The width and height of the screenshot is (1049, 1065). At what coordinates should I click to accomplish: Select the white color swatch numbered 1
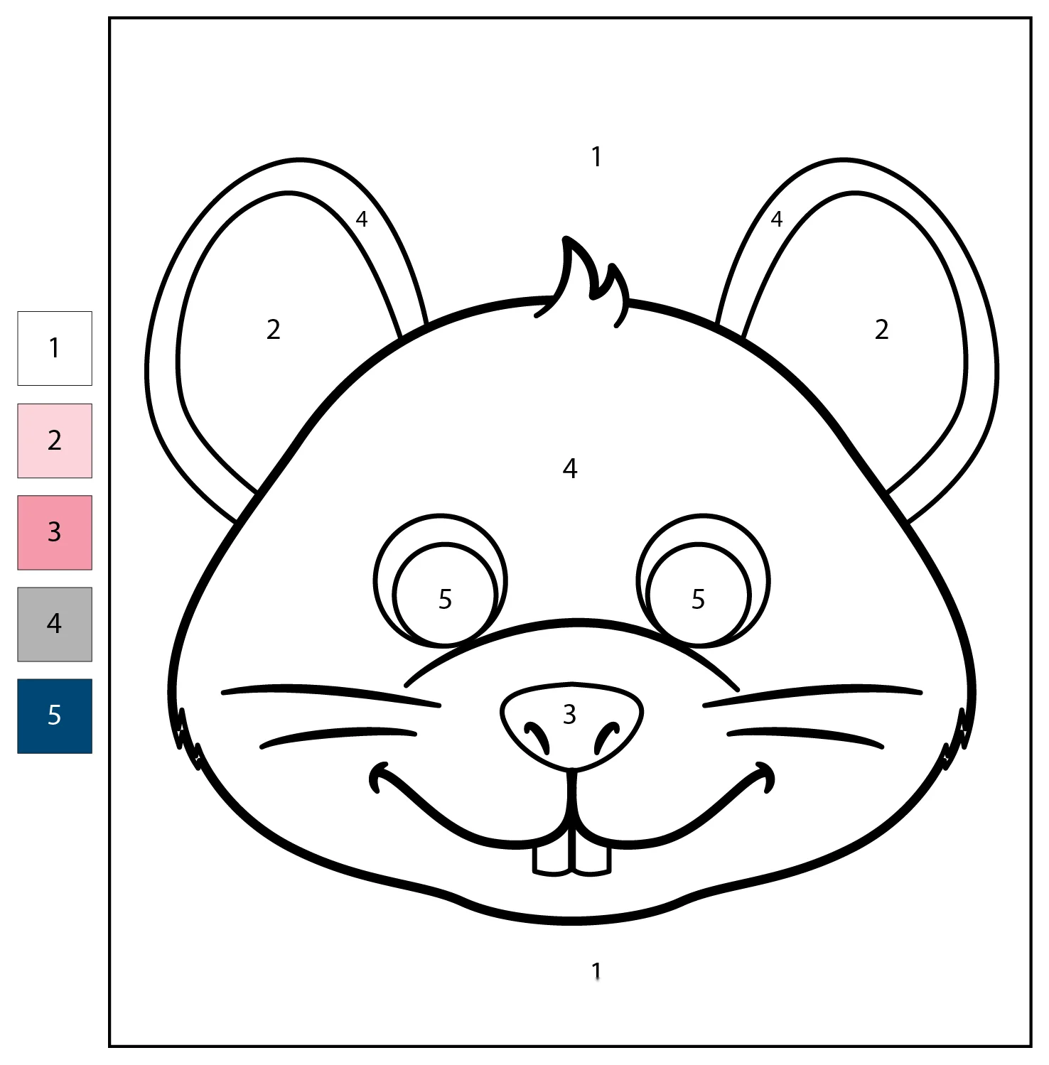[x=55, y=348]
